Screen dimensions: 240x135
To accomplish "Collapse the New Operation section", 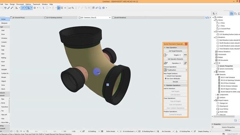I will (165, 48).
